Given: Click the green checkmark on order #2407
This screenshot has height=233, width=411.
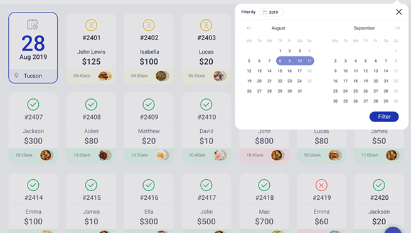Looking at the screenshot, I should click(33, 105).
